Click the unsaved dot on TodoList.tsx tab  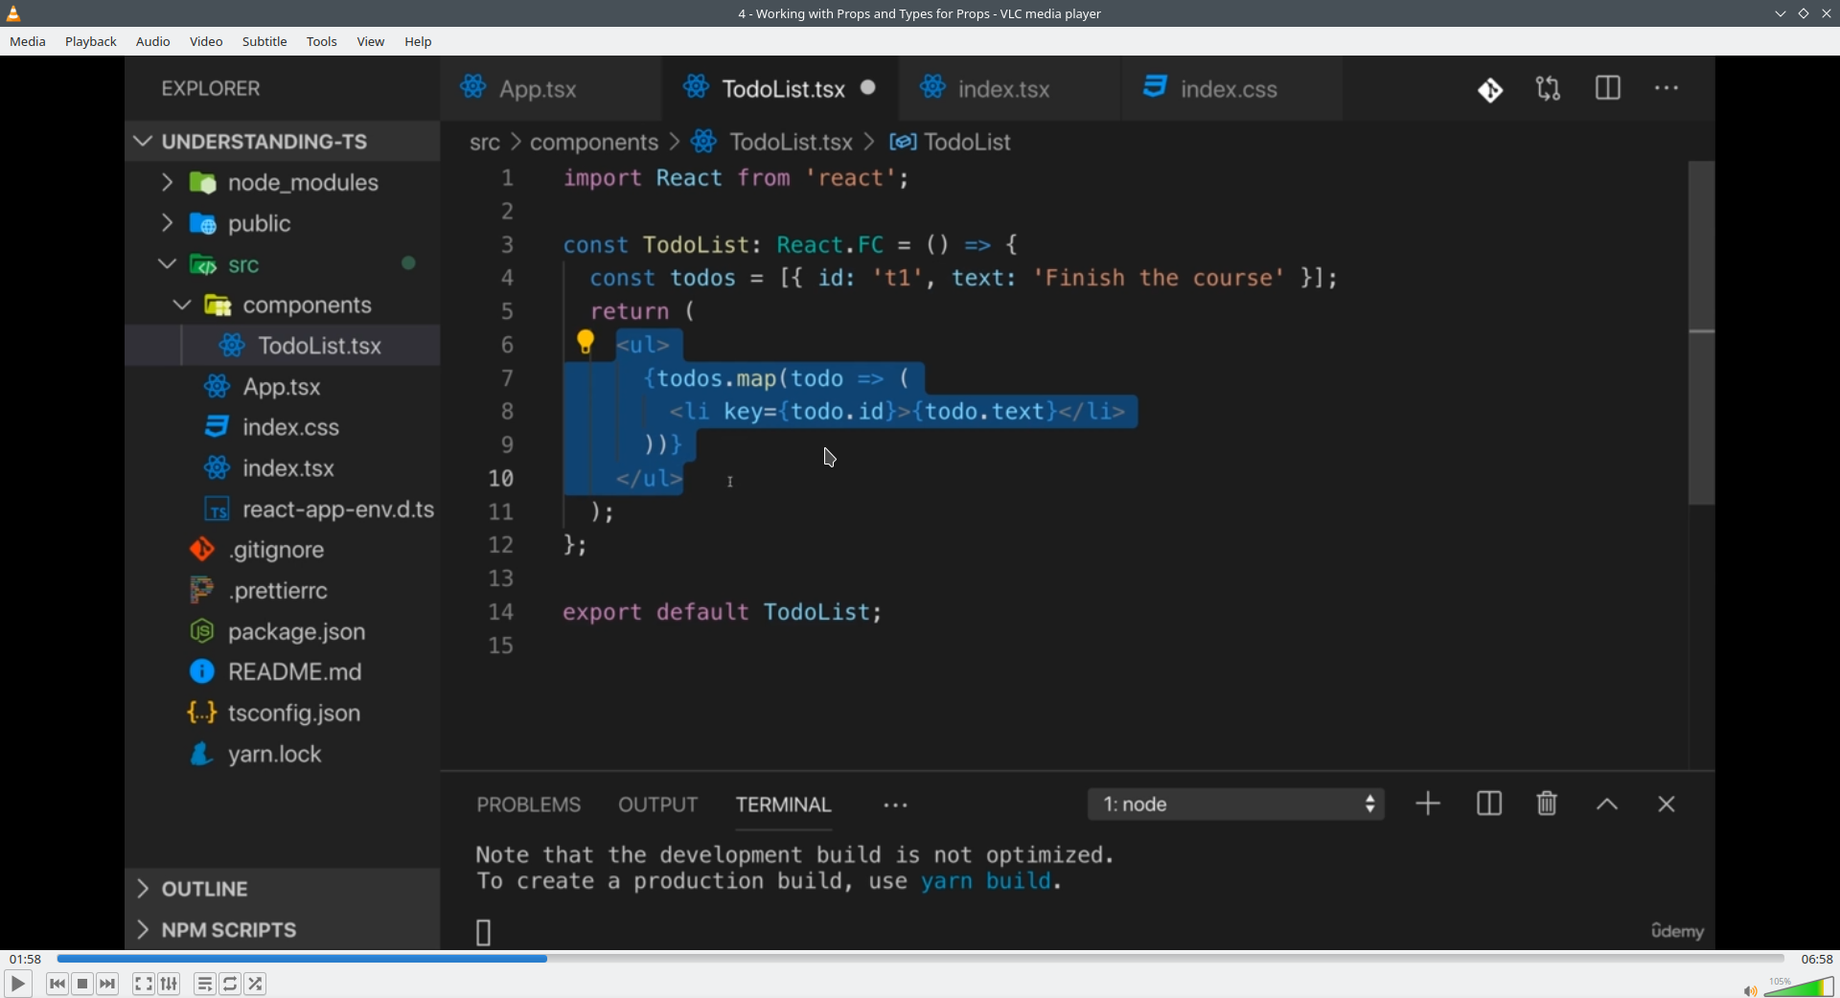(x=868, y=87)
